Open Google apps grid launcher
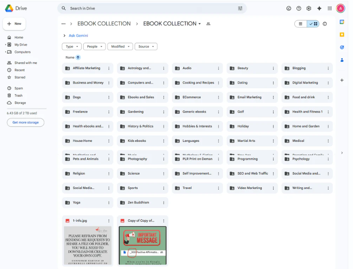353x269 pixels. (330, 8)
